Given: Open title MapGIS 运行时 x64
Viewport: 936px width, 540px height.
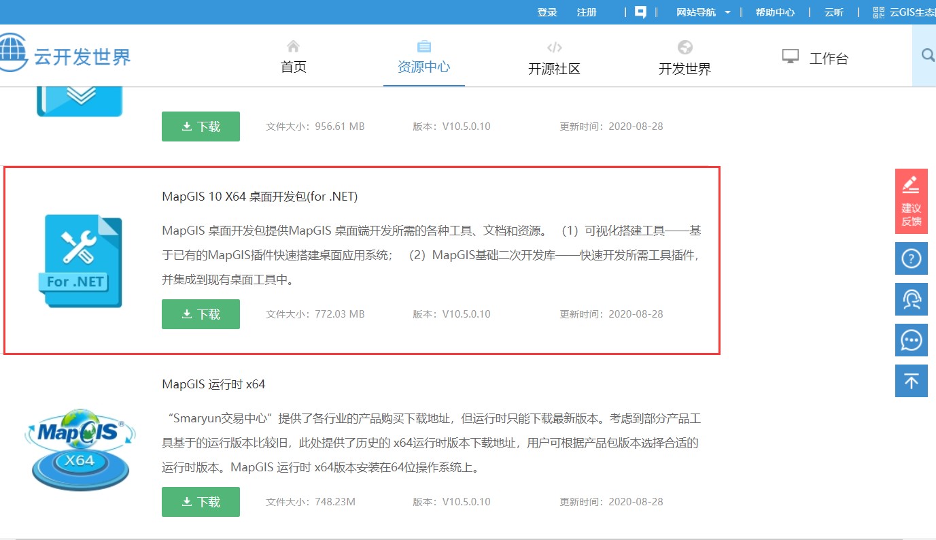Looking at the screenshot, I should pos(213,384).
